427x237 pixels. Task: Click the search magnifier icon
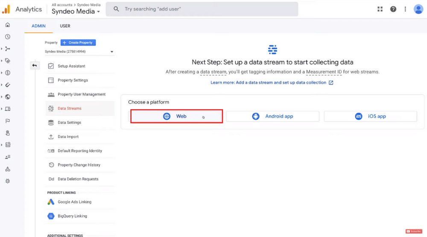tap(116, 9)
